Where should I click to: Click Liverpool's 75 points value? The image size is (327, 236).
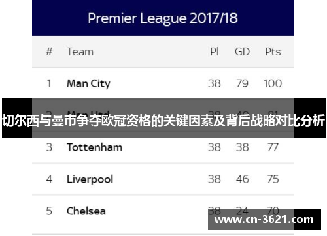point(273,179)
